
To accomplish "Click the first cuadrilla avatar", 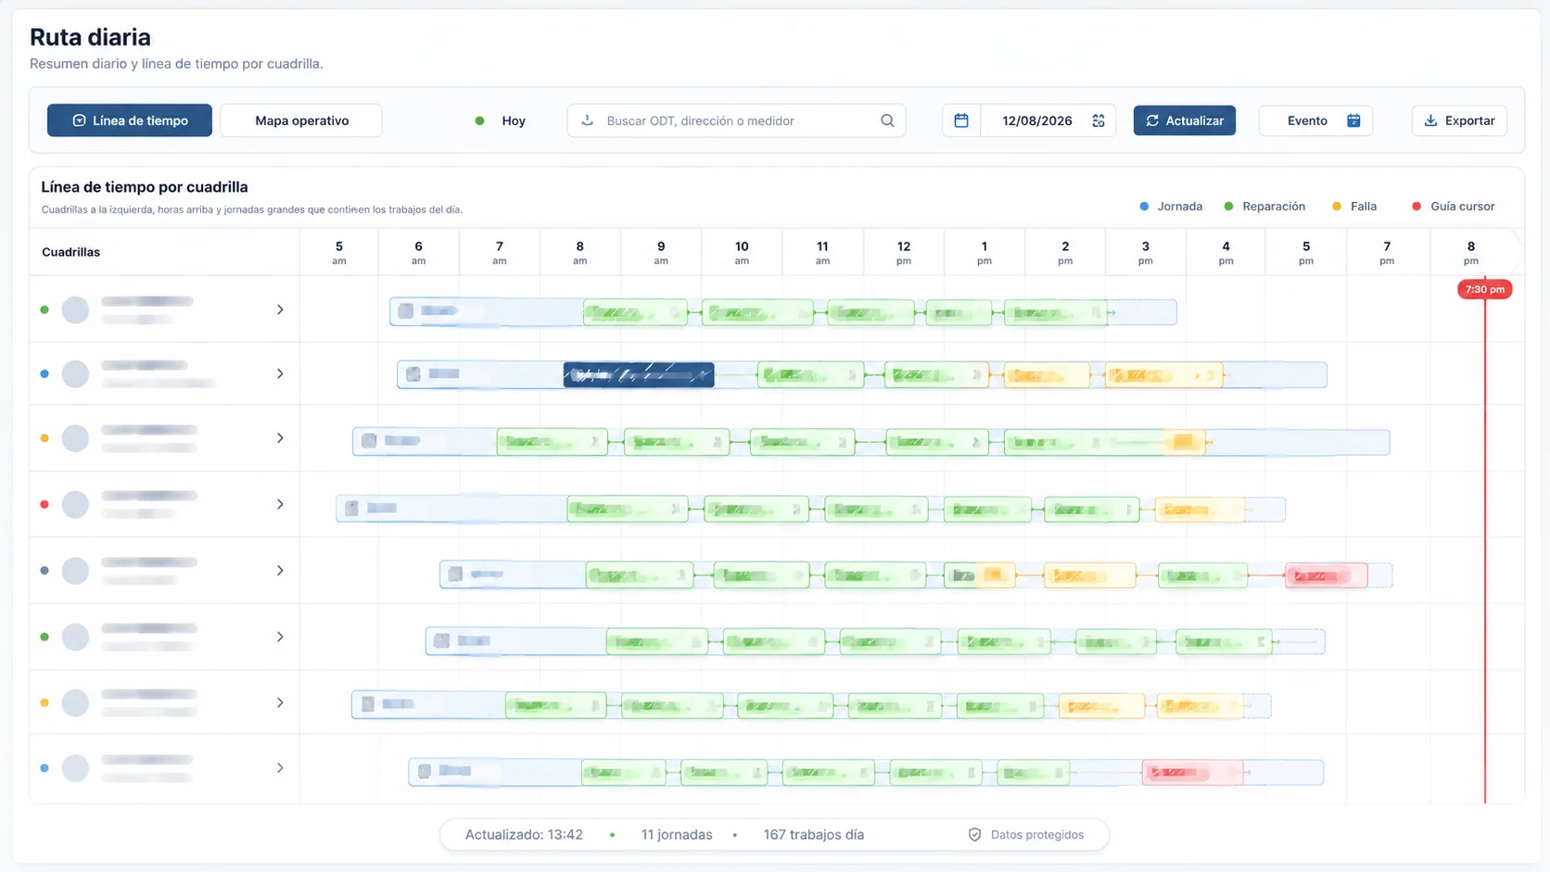I will [75, 310].
